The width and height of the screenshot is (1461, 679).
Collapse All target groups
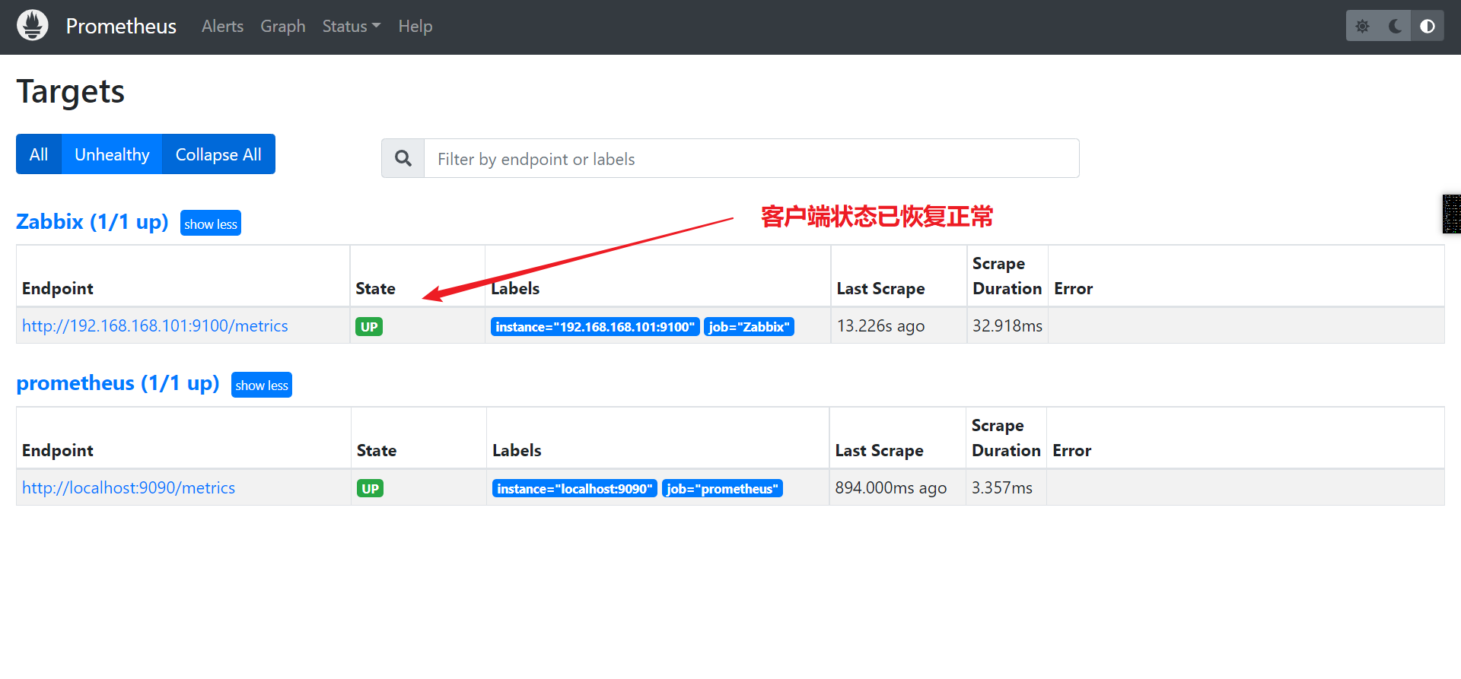(x=218, y=154)
